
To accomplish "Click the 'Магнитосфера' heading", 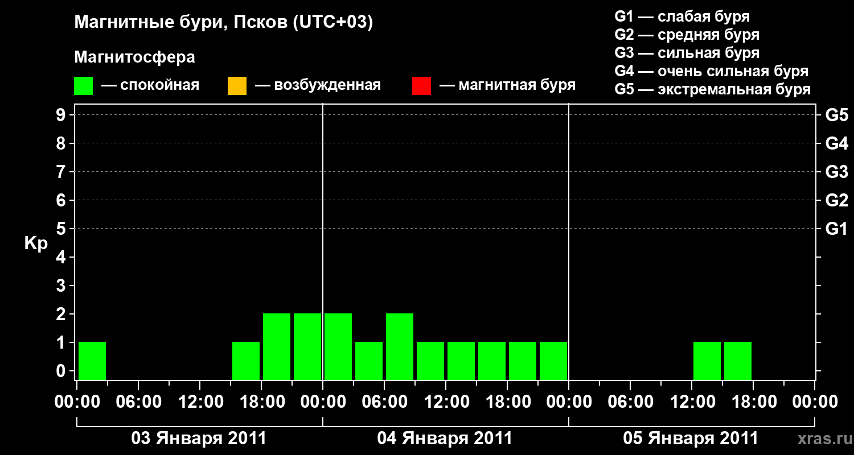I will click(134, 58).
